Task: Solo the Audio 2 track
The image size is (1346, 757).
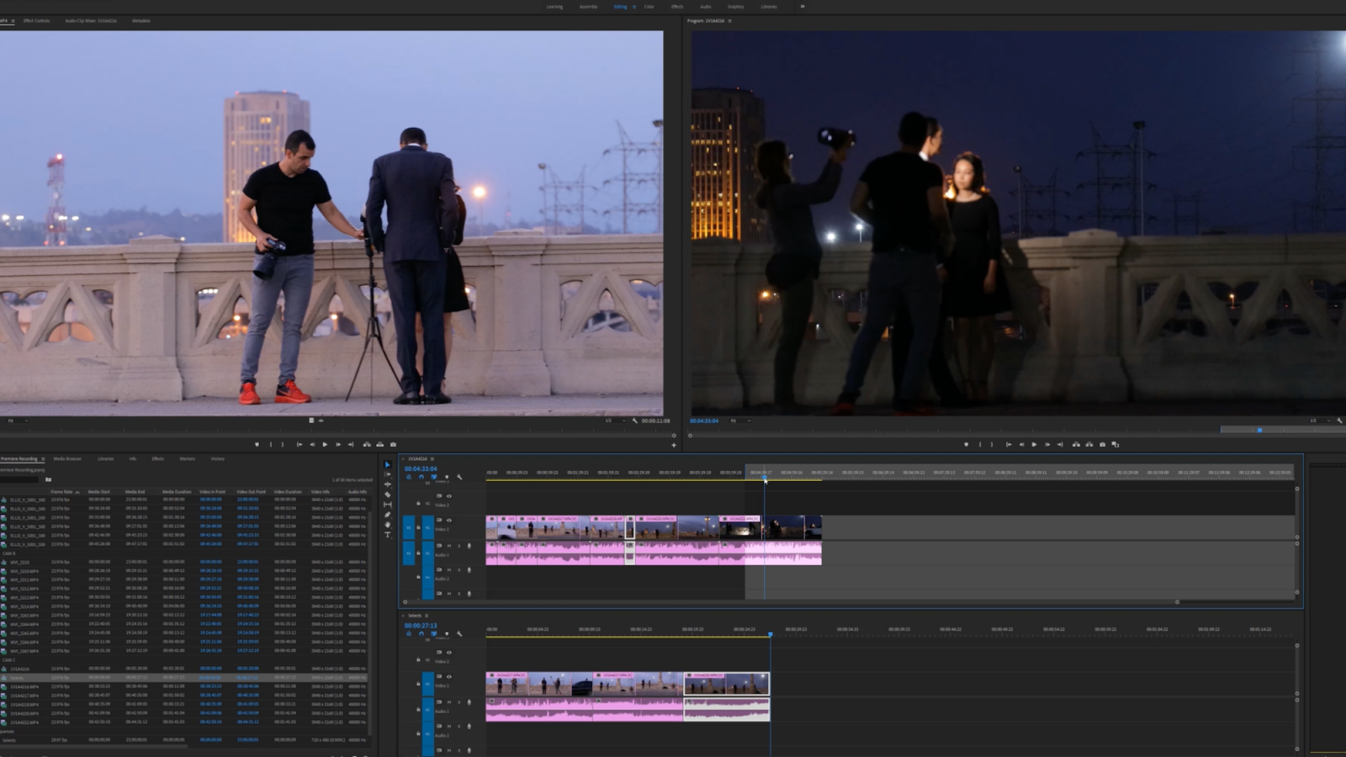Action: point(458,570)
